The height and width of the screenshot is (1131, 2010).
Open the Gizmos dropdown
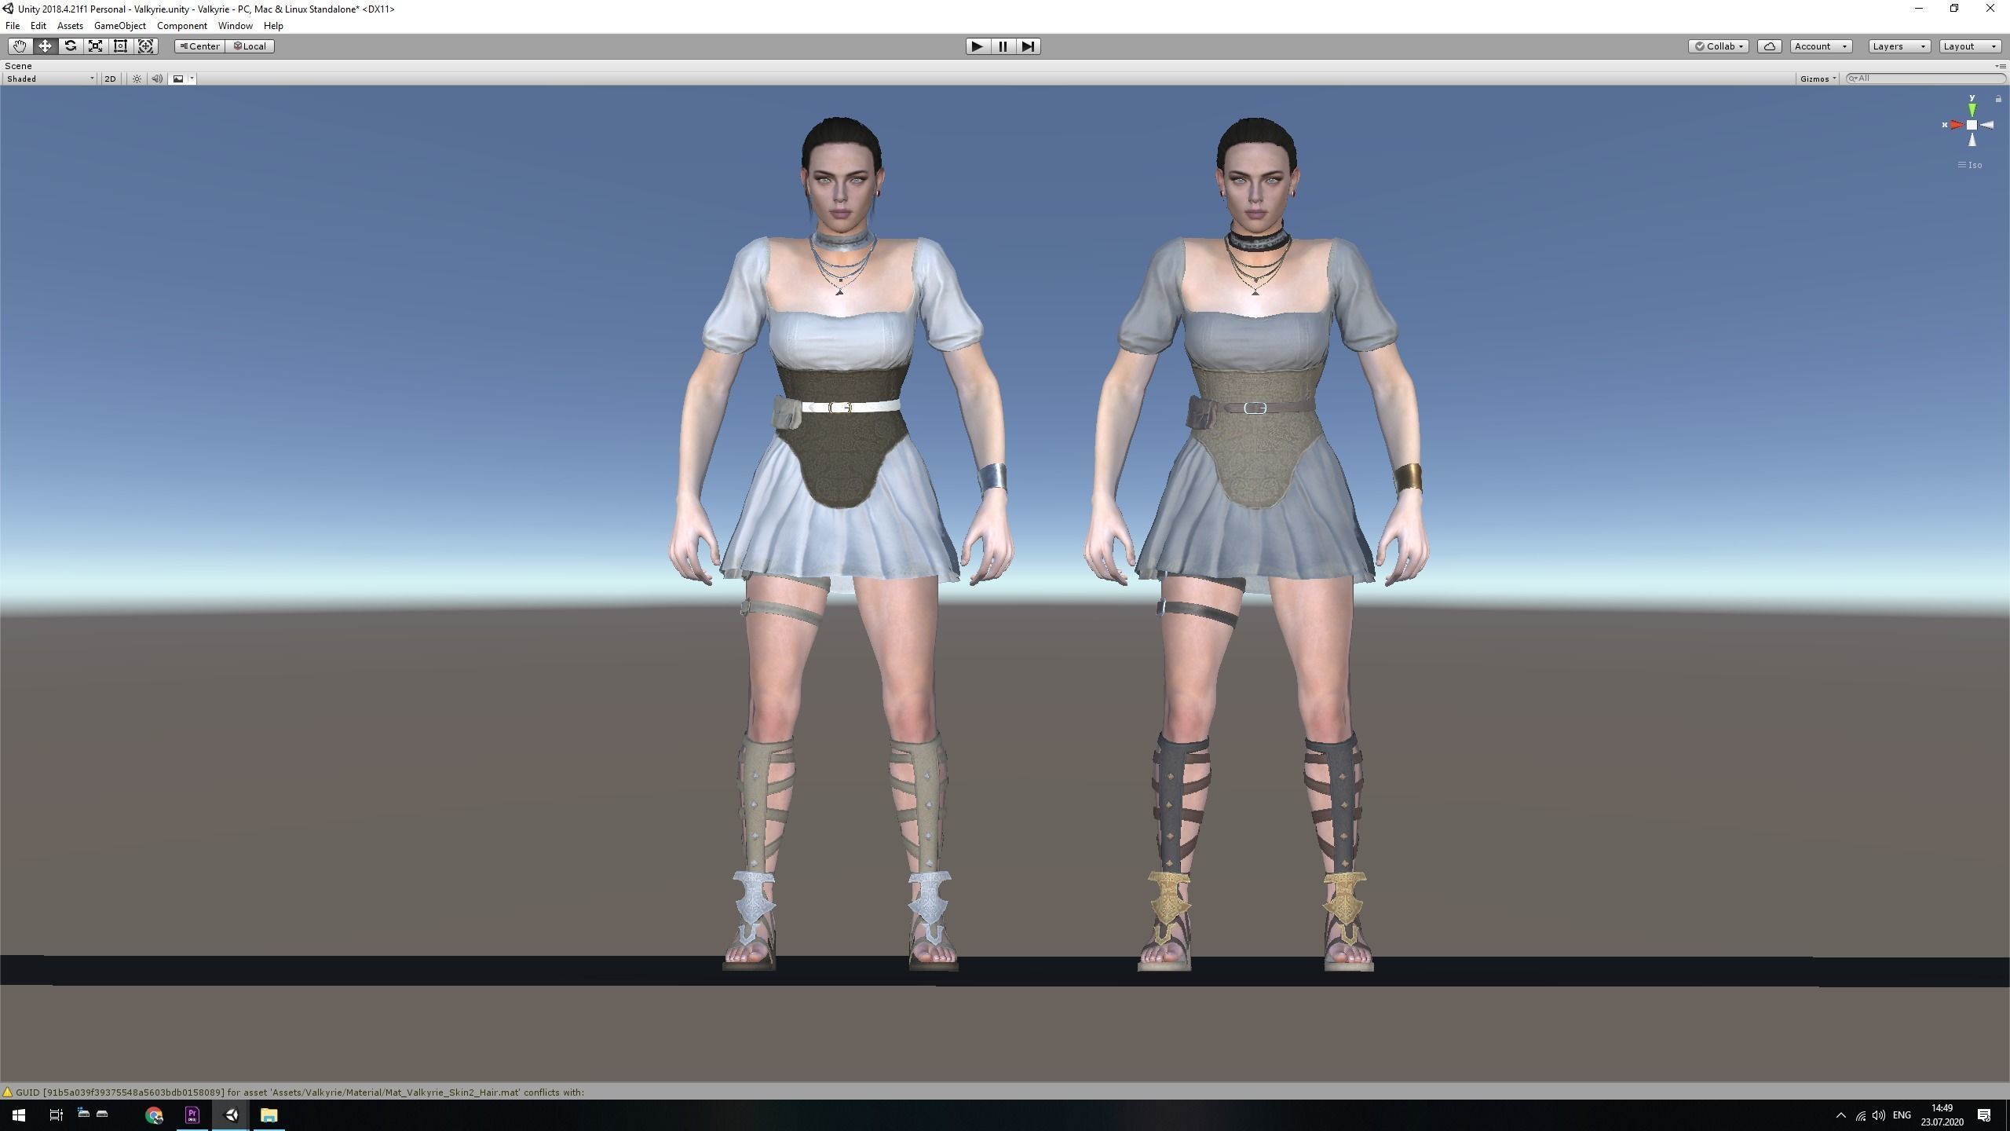click(x=1818, y=79)
